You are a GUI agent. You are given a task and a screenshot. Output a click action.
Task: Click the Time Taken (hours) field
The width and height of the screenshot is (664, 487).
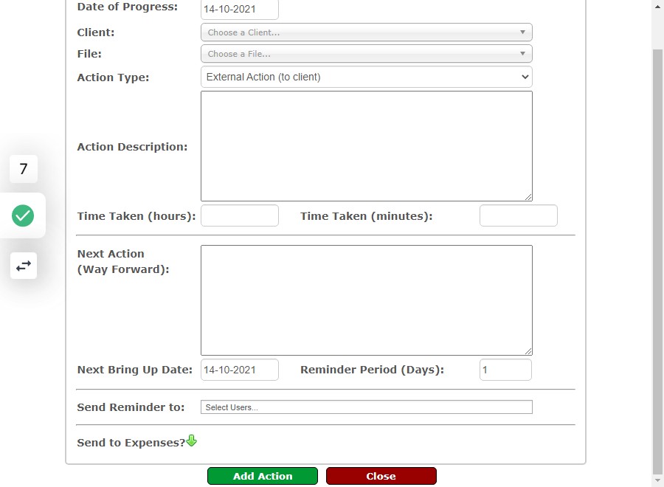(240, 215)
